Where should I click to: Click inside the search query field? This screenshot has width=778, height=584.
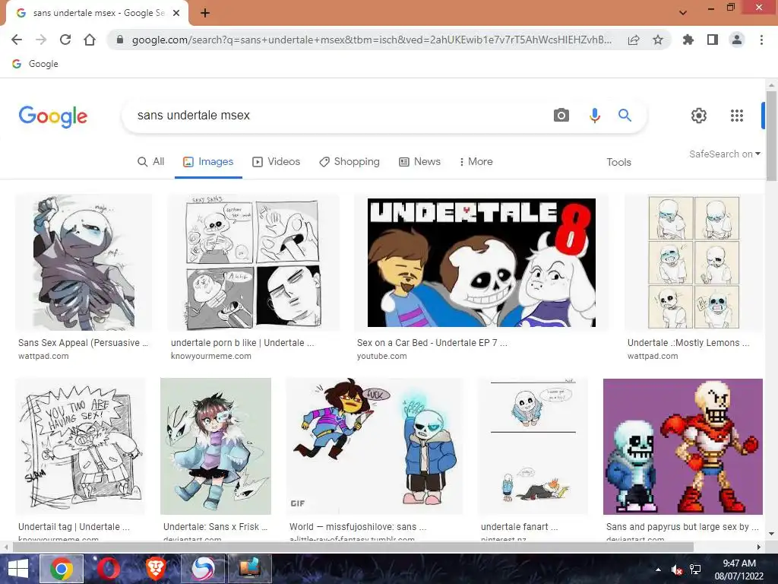click(337, 116)
